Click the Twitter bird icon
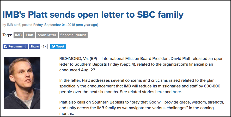231x117 pixels. coord(53,47)
